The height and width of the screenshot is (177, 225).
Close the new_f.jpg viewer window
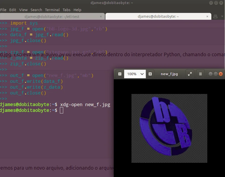coord(221,74)
